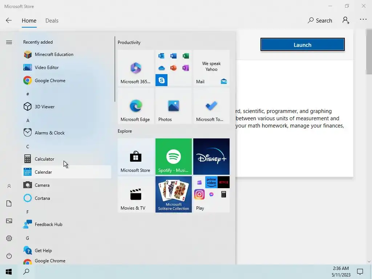The image size is (372, 279).
Task: Go back in Microsoft Store
Action: pos(9,20)
